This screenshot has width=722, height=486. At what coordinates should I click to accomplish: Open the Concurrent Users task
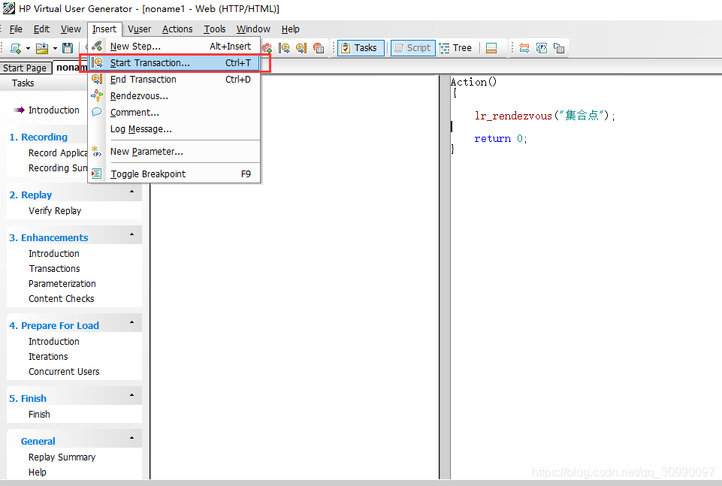(x=64, y=371)
